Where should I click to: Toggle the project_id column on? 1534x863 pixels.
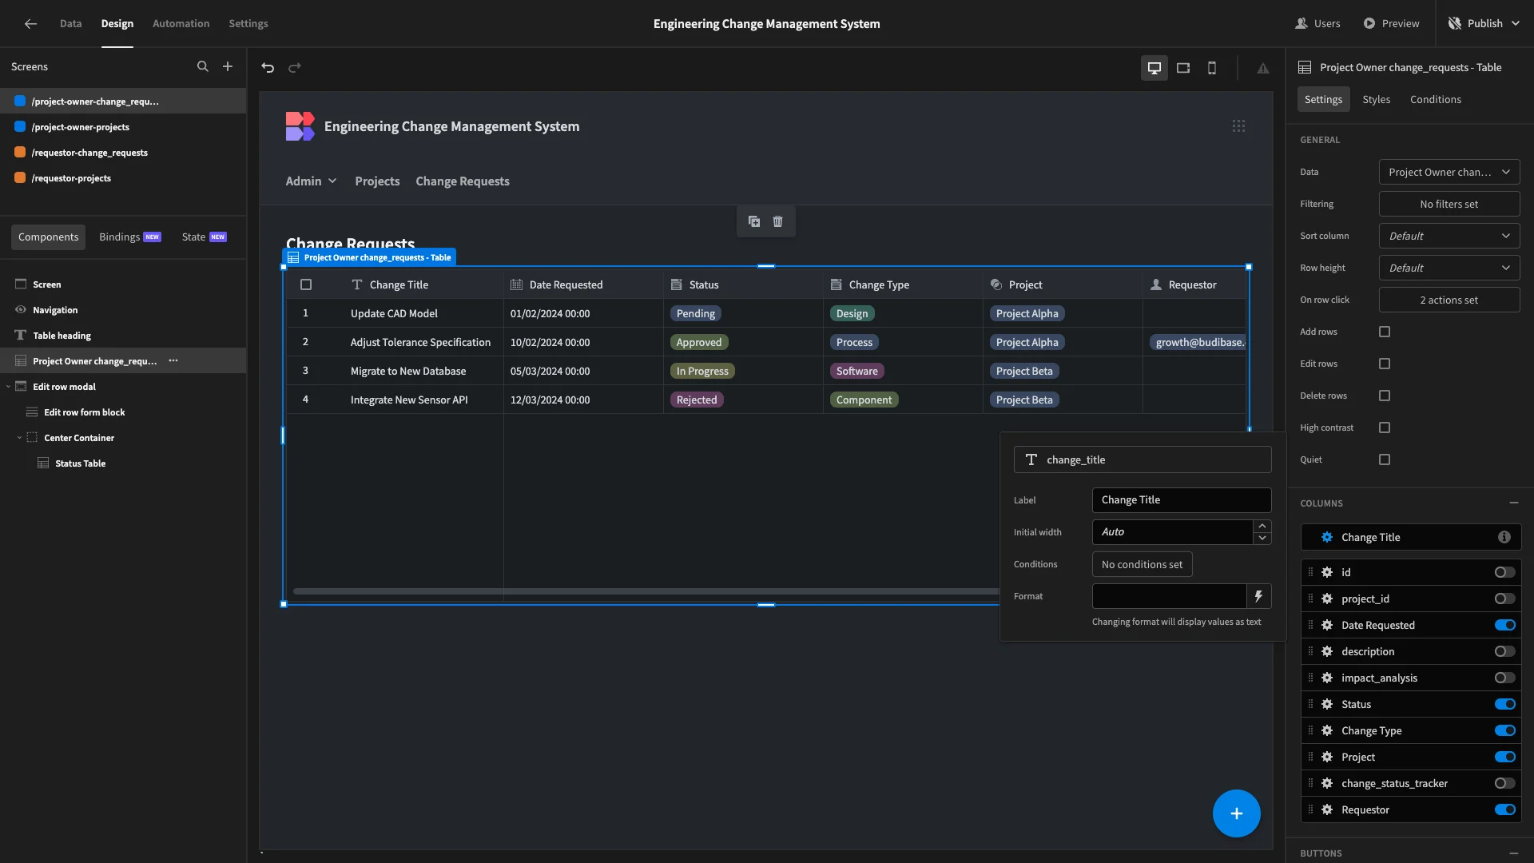pyautogui.click(x=1505, y=599)
